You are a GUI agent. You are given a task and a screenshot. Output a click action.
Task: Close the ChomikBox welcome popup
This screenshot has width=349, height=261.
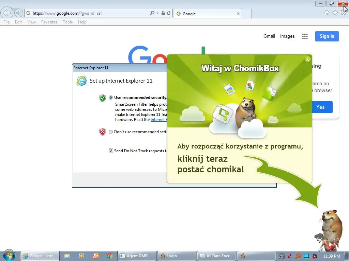pyautogui.click(x=307, y=59)
